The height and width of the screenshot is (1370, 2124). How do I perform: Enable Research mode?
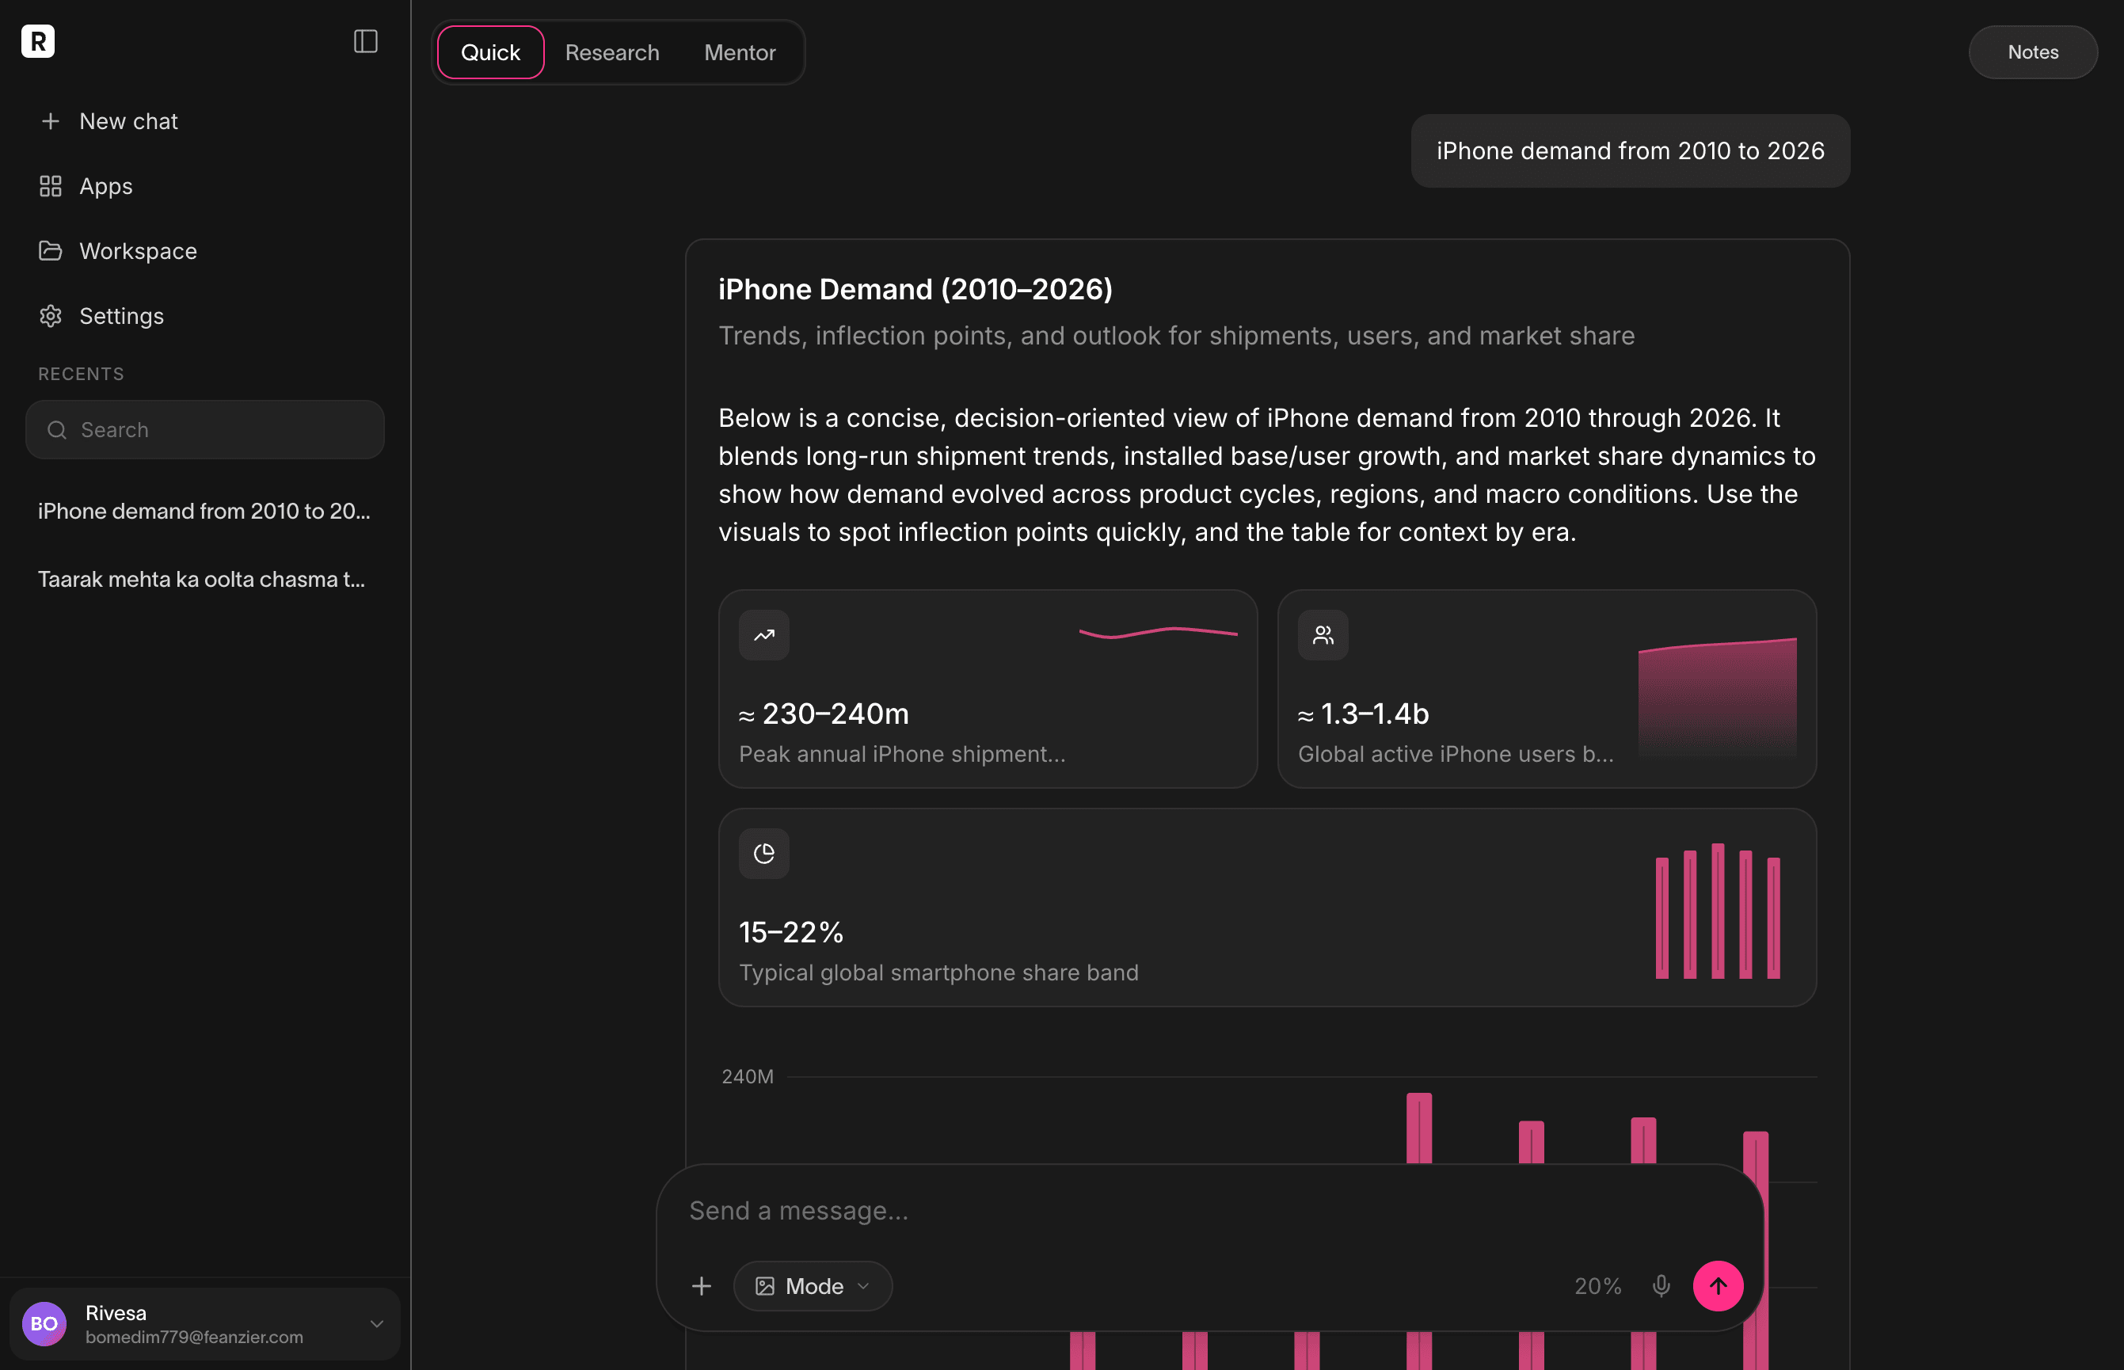(612, 51)
